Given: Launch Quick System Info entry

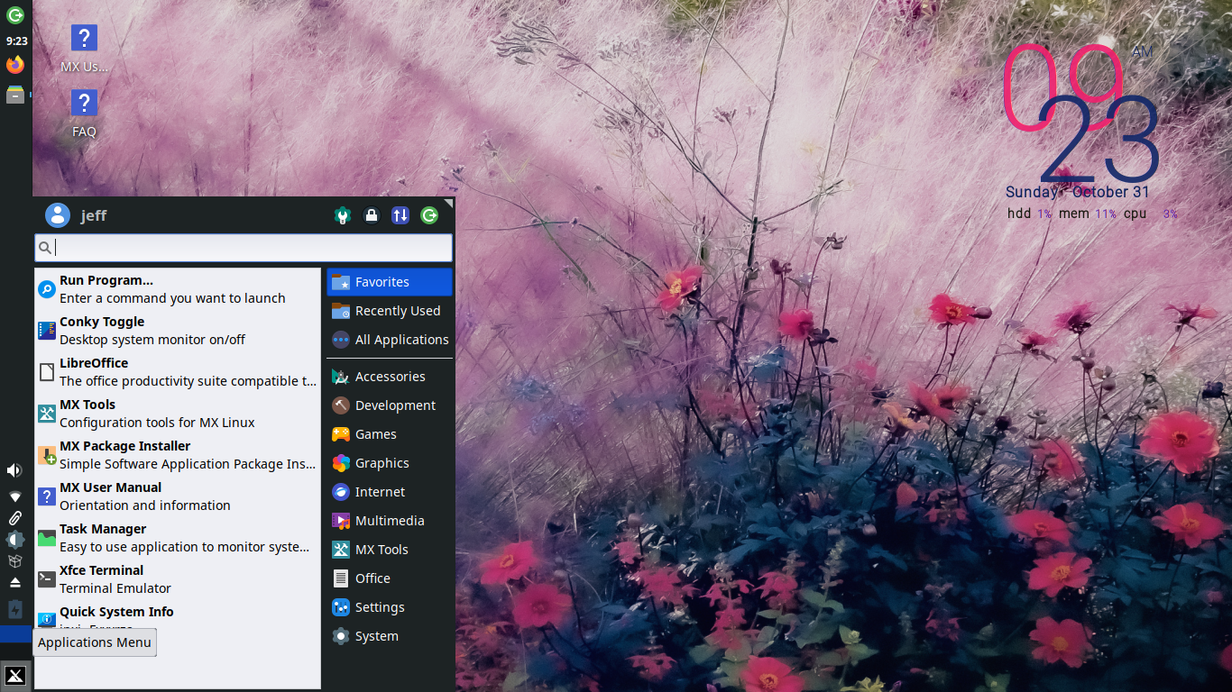Looking at the screenshot, I should (x=178, y=619).
